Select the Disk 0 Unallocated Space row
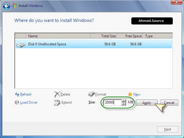 coord(94,44)
